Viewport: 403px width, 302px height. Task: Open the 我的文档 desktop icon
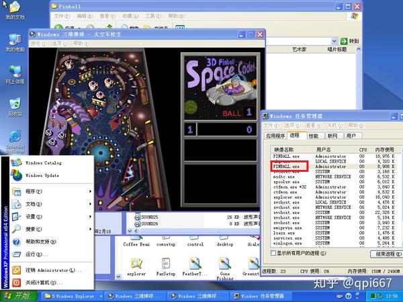click(15, 7)
